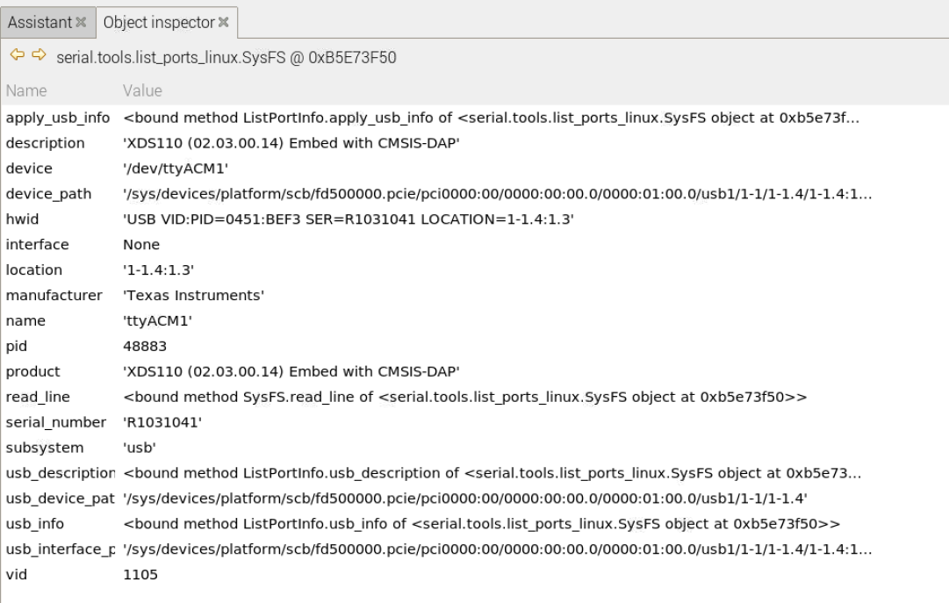Switch to the Assistant tab
This screenshot has width=949, height=603.
click(40, 22)
